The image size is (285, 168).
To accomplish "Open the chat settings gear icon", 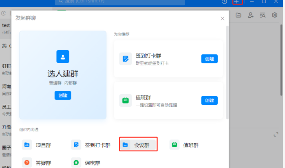I will 274,15.
